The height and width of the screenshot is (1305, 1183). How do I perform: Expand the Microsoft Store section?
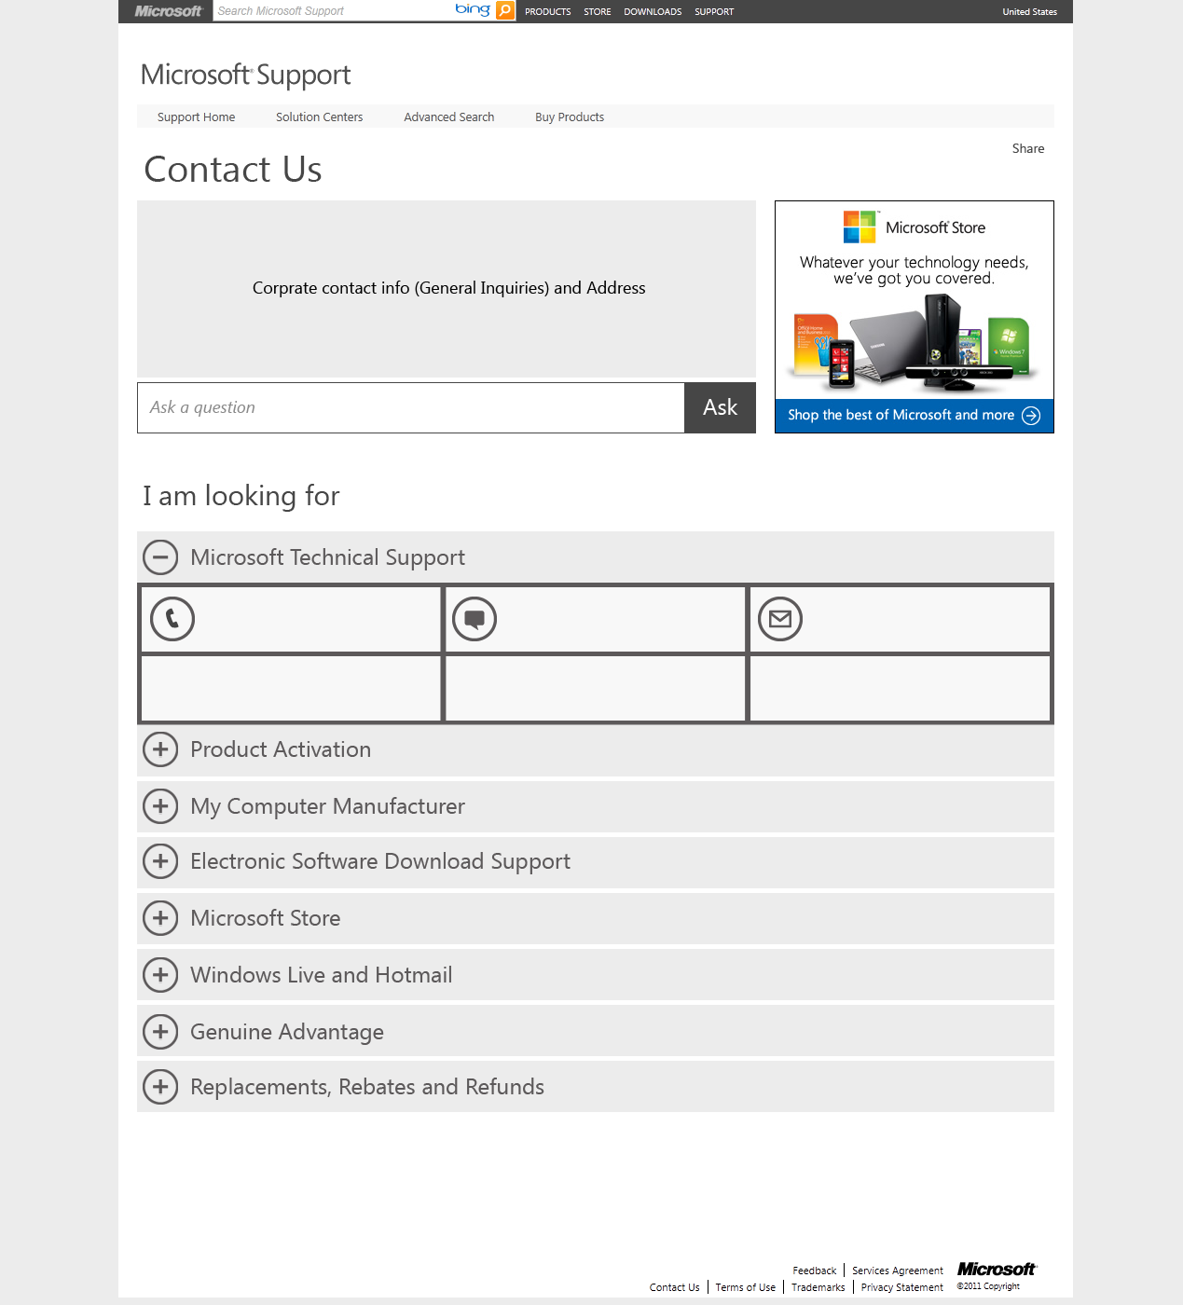point(160,918)
